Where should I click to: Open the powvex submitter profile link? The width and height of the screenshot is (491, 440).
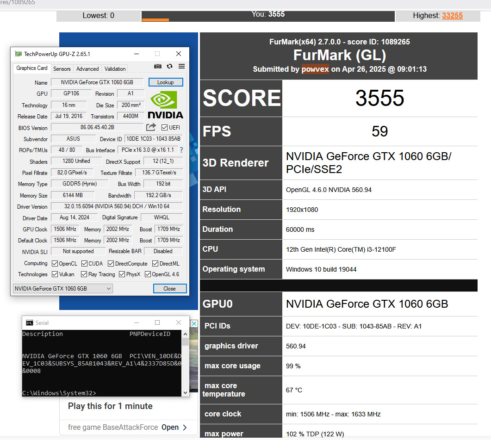(315, 69)
